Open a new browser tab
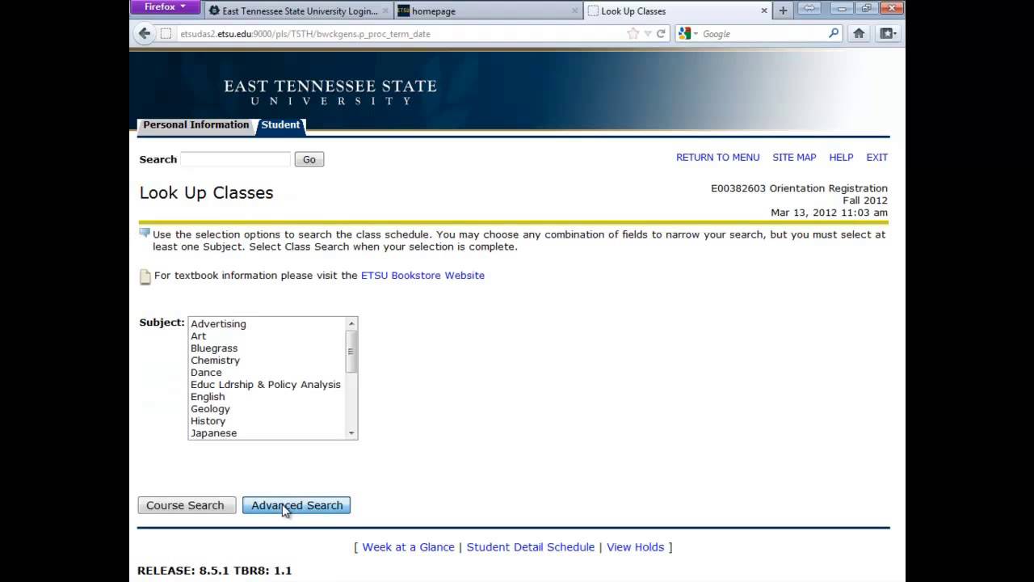The image size is (1034, 582). pyautogui.click(x=783, y=11)
